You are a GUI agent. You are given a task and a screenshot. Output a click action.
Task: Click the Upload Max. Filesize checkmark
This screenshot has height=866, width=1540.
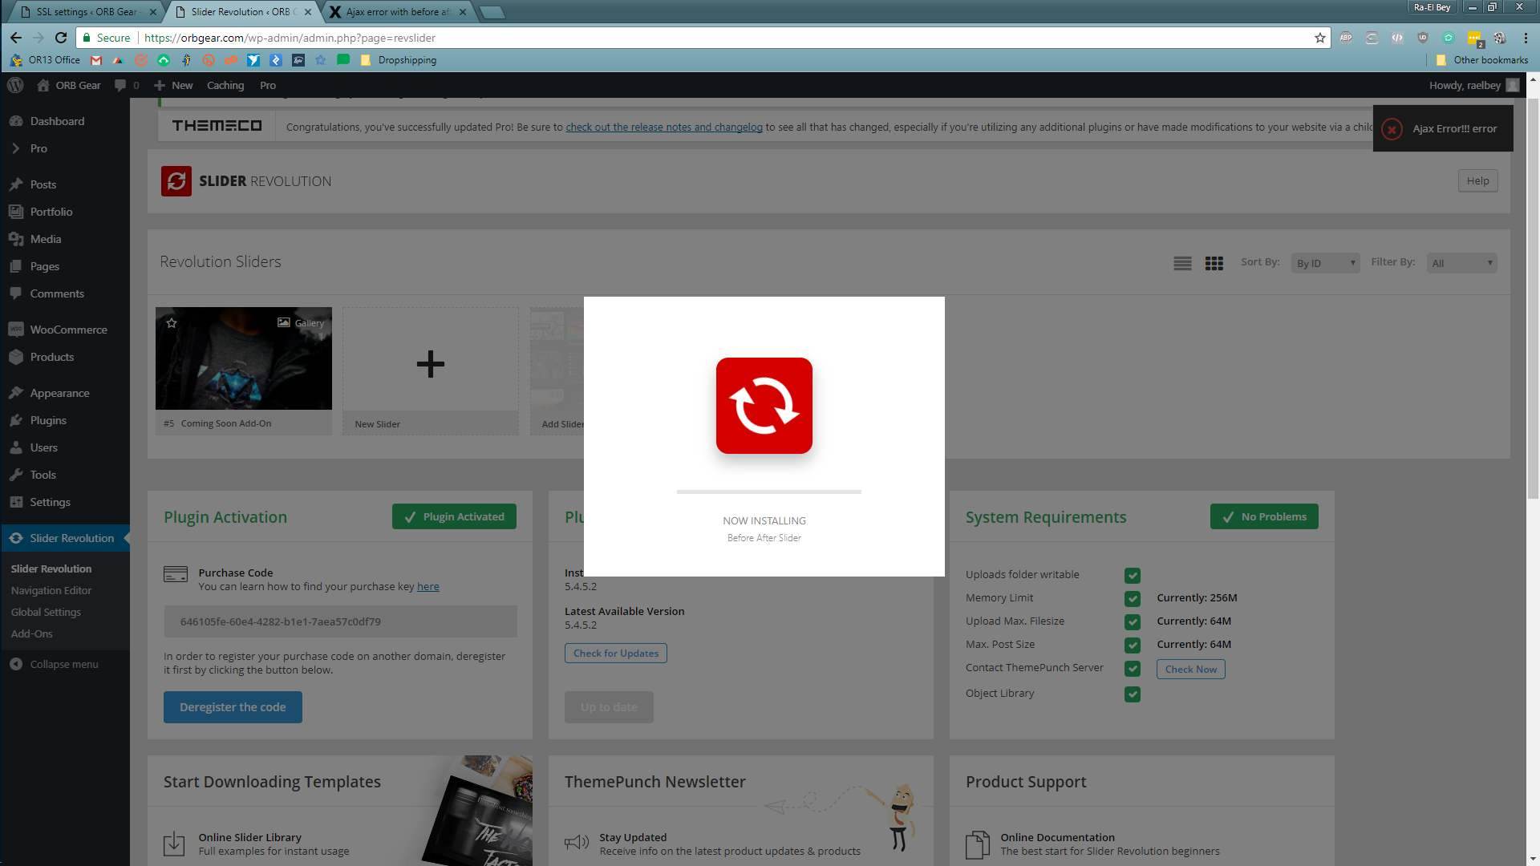pos(1133,621)
